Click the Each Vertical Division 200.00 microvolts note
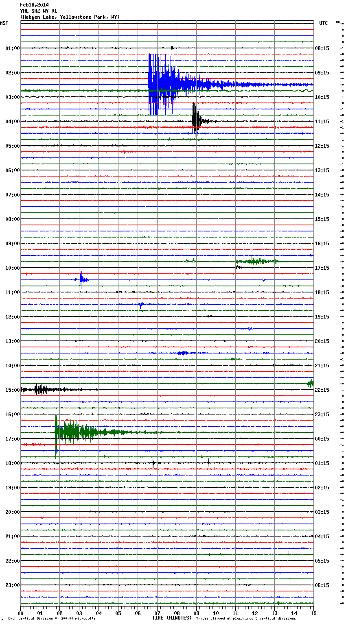This screenshot has width=346, height=624. [x=52, y=619]
